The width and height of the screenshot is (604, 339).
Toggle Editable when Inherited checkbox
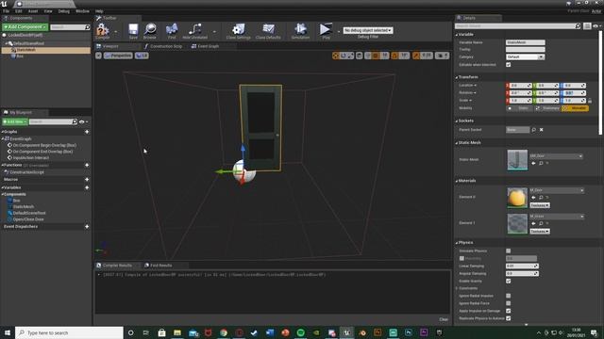click(509, 65)
